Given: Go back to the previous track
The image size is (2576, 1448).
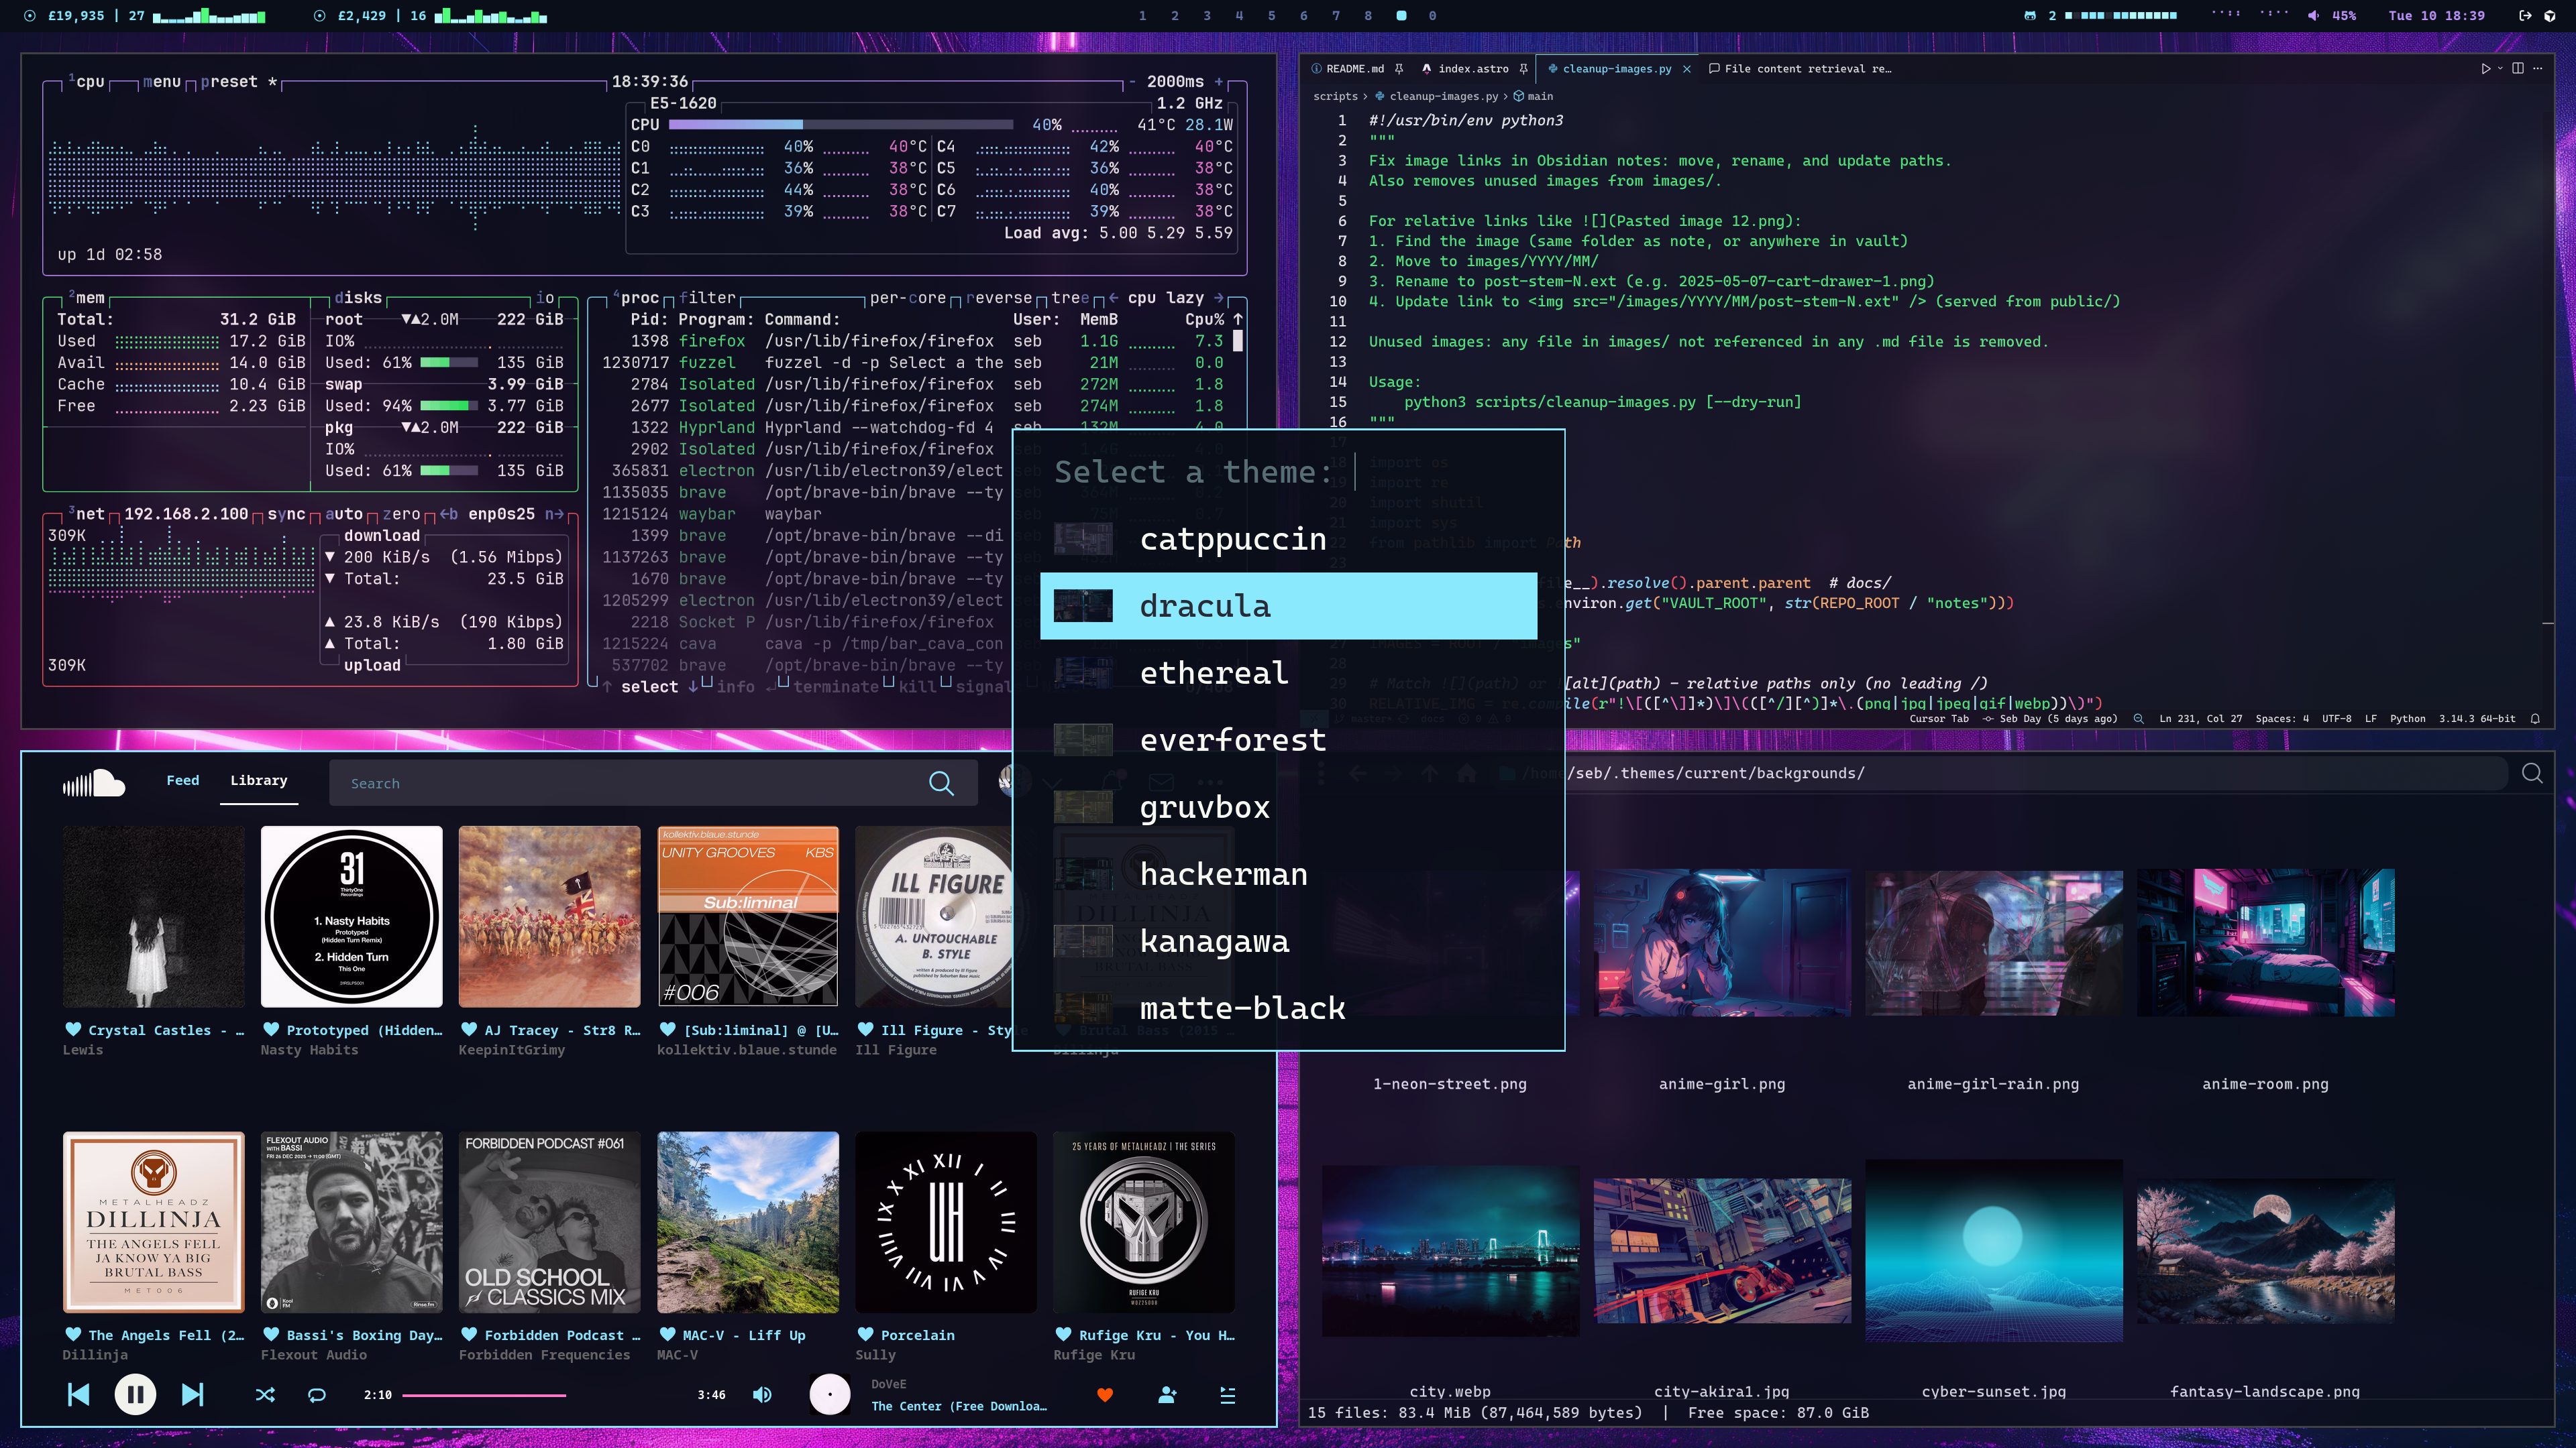Looking at the screenshot, I should click(78, 1394).
